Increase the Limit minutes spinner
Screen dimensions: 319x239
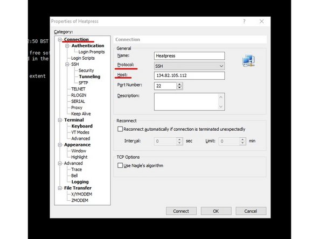tap(242, 139)
